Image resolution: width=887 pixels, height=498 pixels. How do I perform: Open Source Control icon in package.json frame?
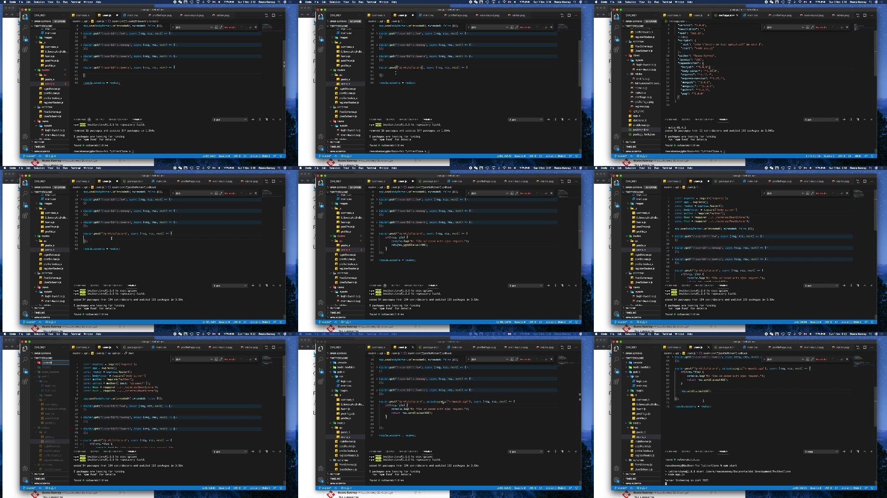[x=617, y=38]
